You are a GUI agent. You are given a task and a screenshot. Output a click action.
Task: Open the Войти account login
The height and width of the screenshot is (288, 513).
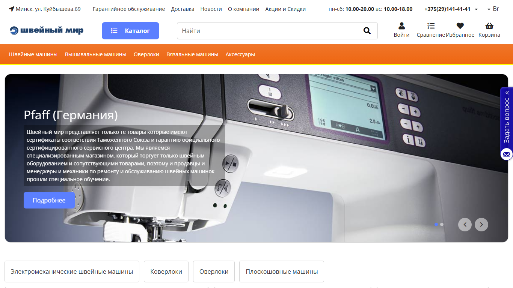(x=401, y=30)
